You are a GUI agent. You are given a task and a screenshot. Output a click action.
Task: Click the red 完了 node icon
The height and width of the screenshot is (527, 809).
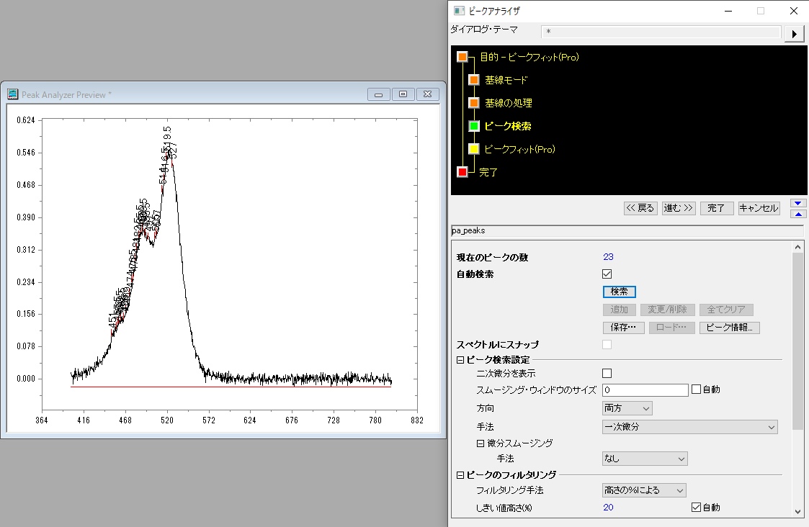click(x=462, y=172)
